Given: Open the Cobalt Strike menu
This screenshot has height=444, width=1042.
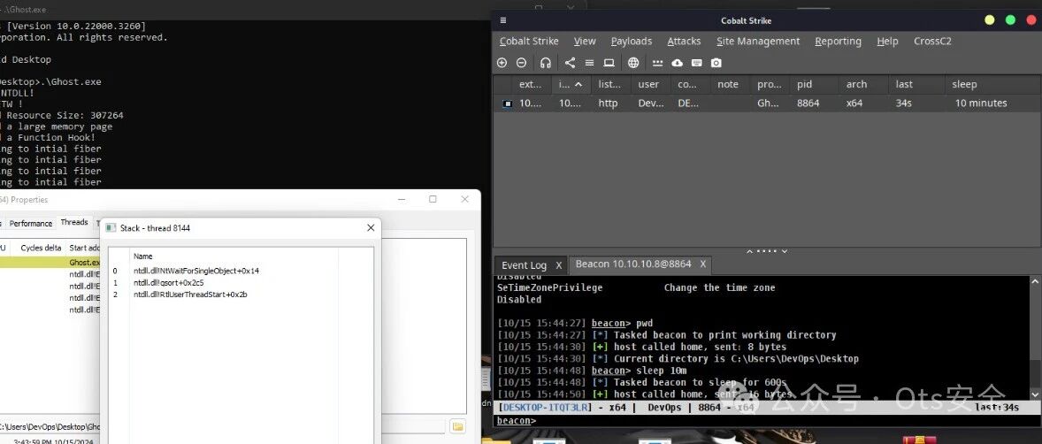Looking at the screenshot, I should [529, 42].
